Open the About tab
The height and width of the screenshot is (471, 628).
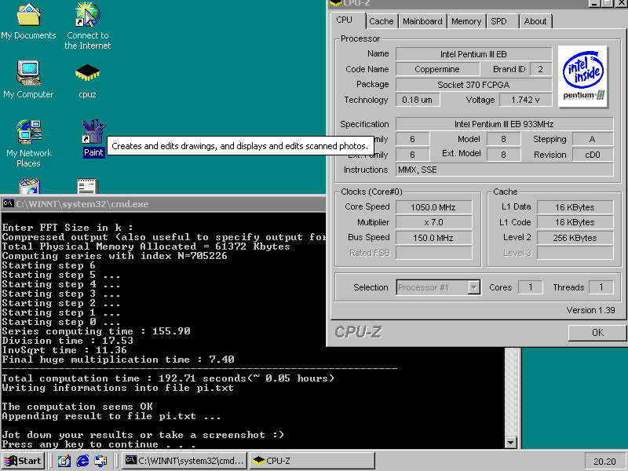tap(535, 21)
